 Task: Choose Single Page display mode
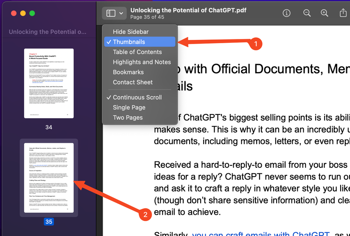(140, 108)
